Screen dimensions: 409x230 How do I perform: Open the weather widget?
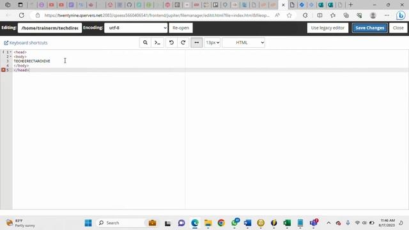click(x=20, y=223)
